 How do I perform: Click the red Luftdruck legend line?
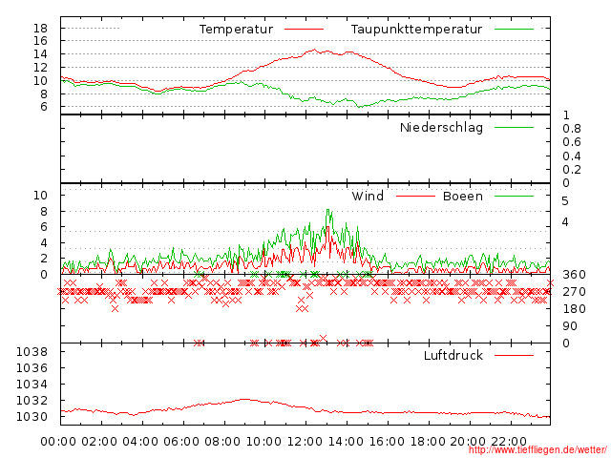pyautogui.click(x=514, y=355)
